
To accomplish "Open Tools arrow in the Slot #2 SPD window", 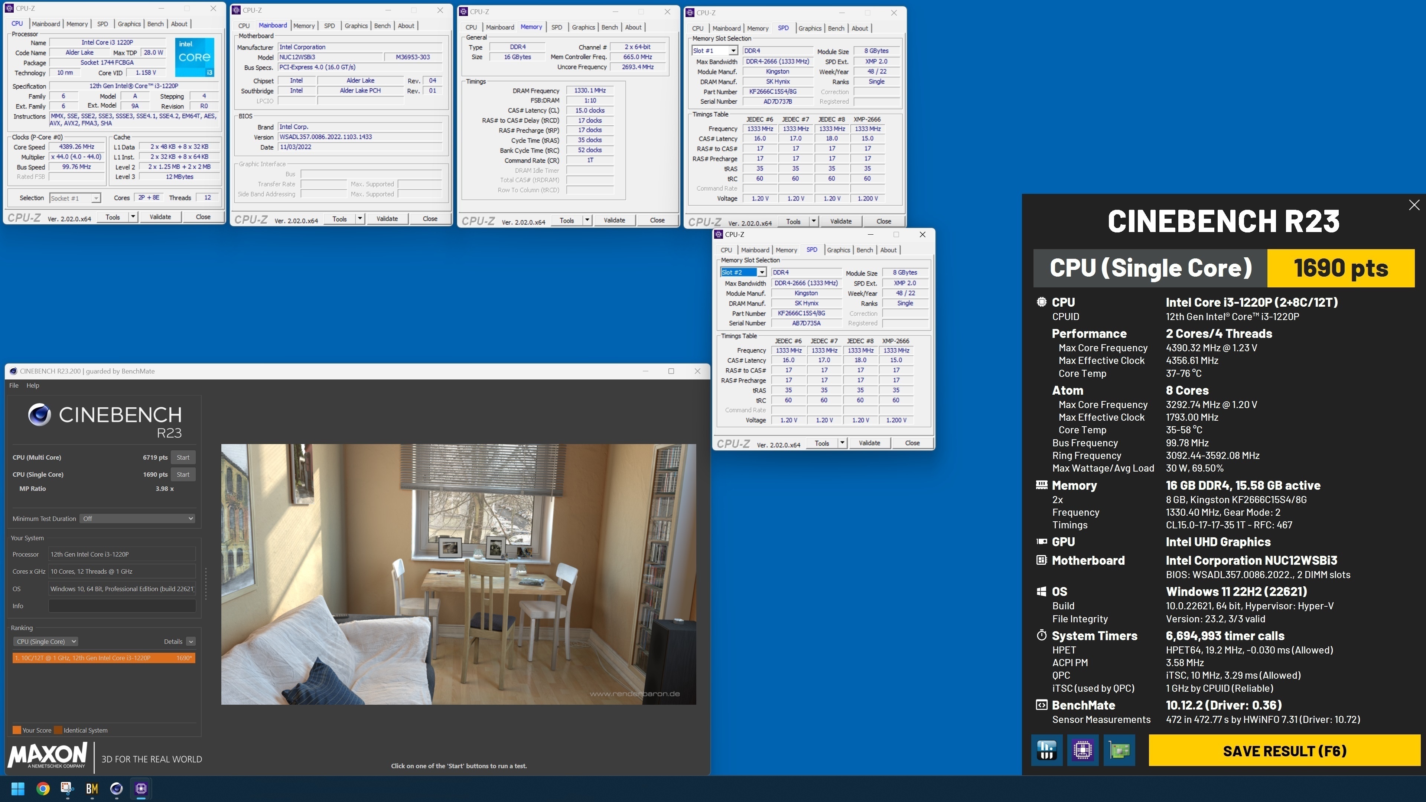I will pyautogui.click(x=842, y=443).
